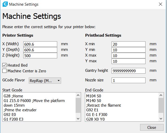Click the X min printhead field
The width and height of the screenshot is (167, 133).
[x=128, y=44]
